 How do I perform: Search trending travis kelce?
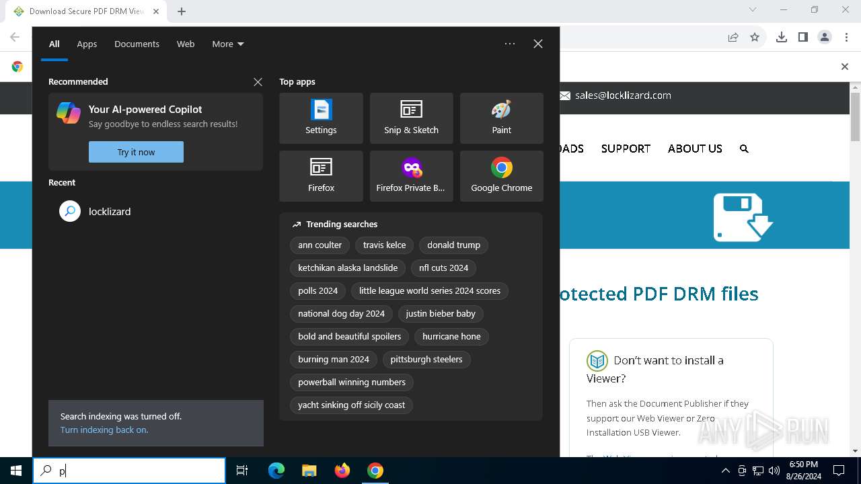384,245
